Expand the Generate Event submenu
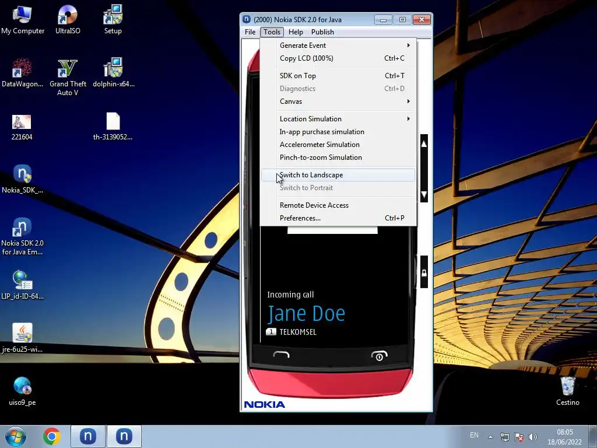 (338, 45)
